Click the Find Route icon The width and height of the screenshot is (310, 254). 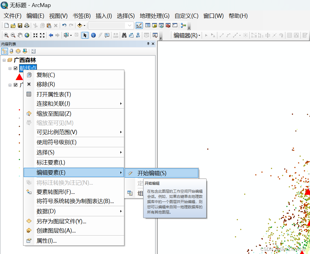click(x=131, y=35)
